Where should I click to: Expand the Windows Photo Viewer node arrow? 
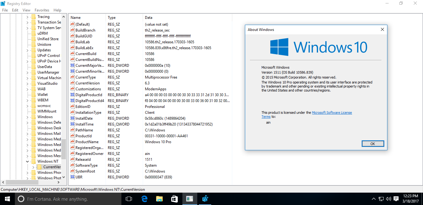(x=27, y=178)
